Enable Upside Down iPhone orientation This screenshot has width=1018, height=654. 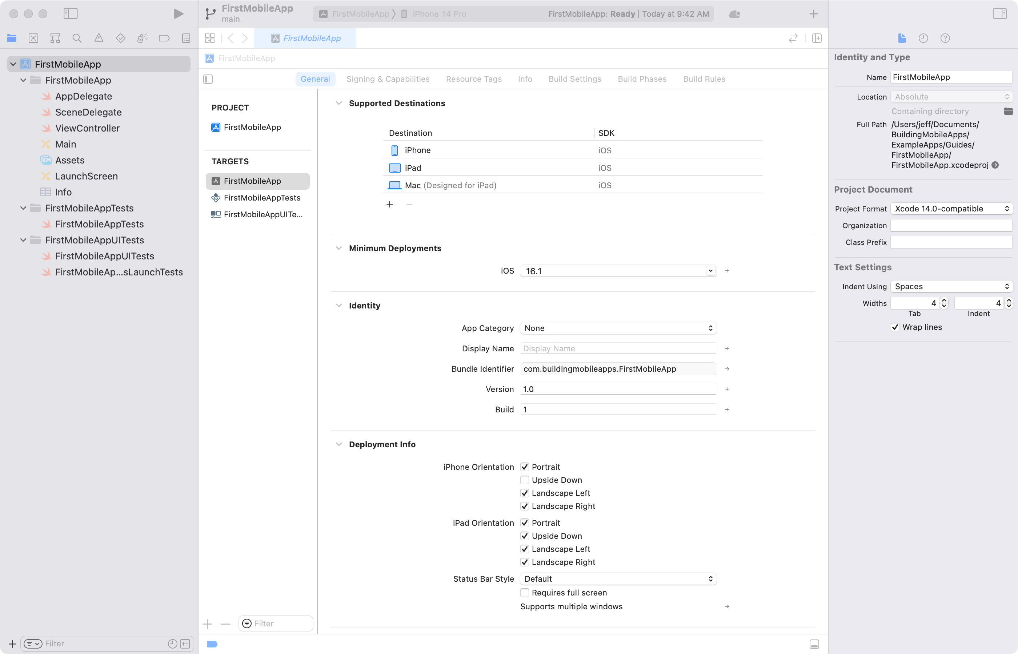point(525,480)
